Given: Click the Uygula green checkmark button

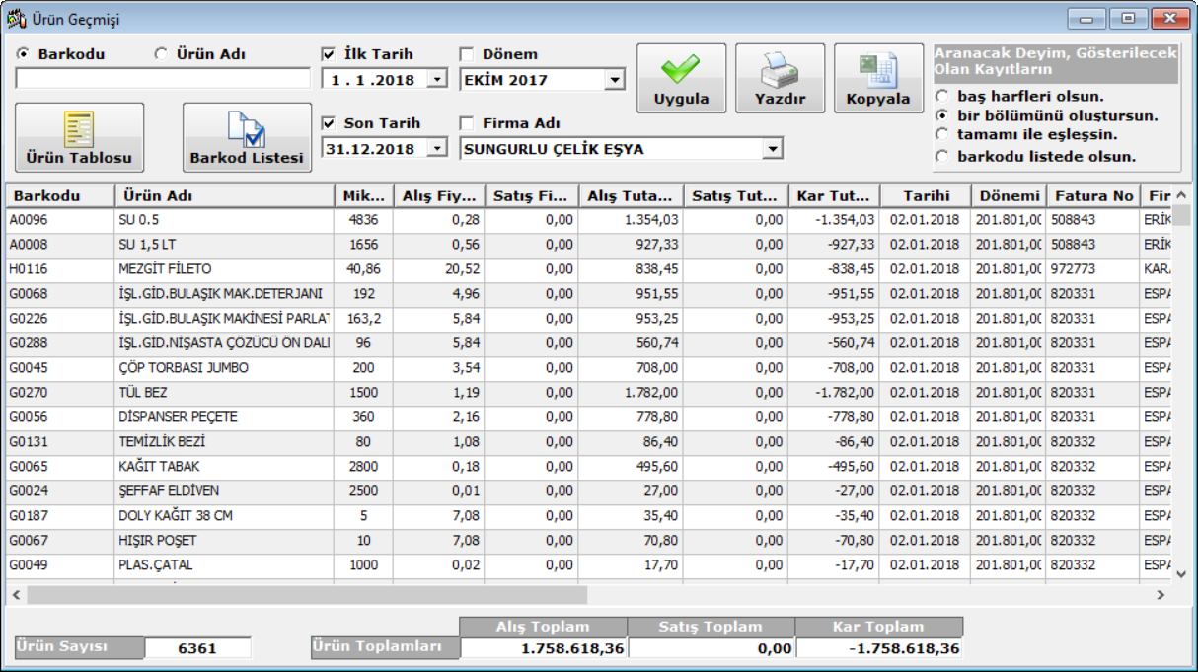Looking at the screenshot, I should (x=681, y=79).
